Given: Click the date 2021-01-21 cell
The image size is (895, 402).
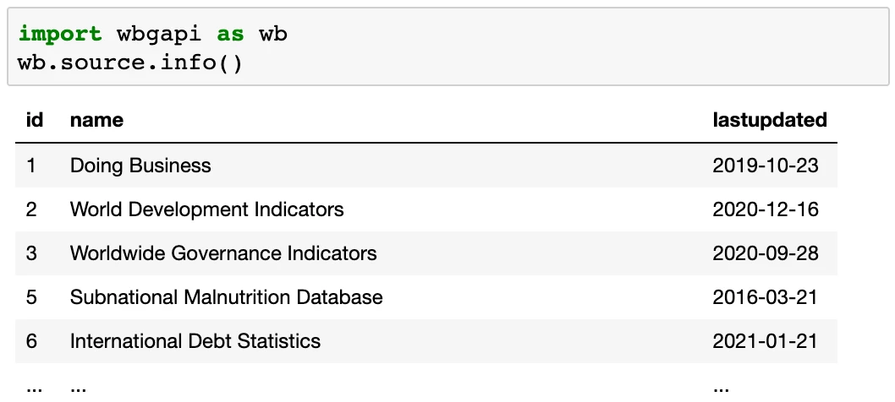Looking at the screenshot, I should pos(765,341).
